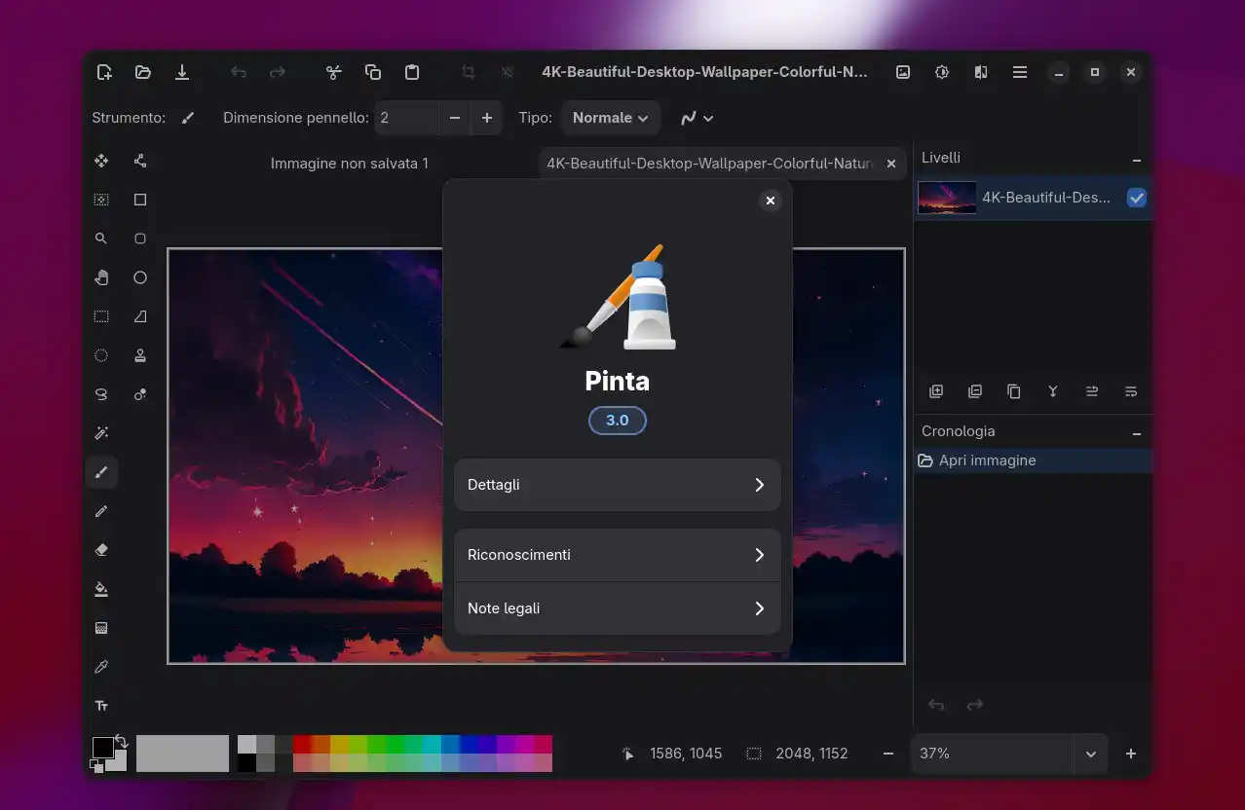The image size is (1245, 810).
Task: Switch to Immagine non salvata 1 tab
Action: 350,164
